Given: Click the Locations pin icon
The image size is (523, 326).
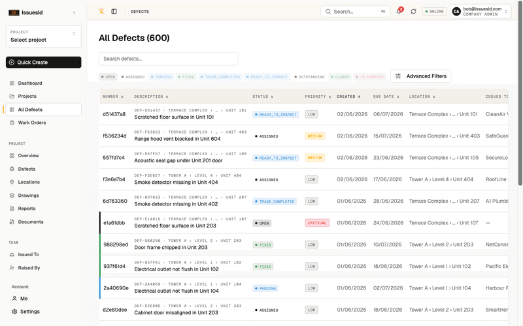Looking at the screenshot, I should click(12, 182).
